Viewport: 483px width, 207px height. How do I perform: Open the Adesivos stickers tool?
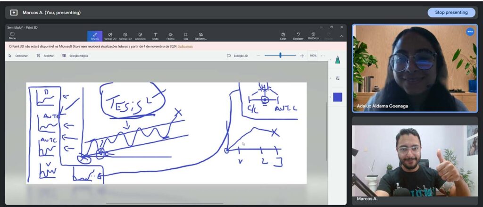pos(140,36)
